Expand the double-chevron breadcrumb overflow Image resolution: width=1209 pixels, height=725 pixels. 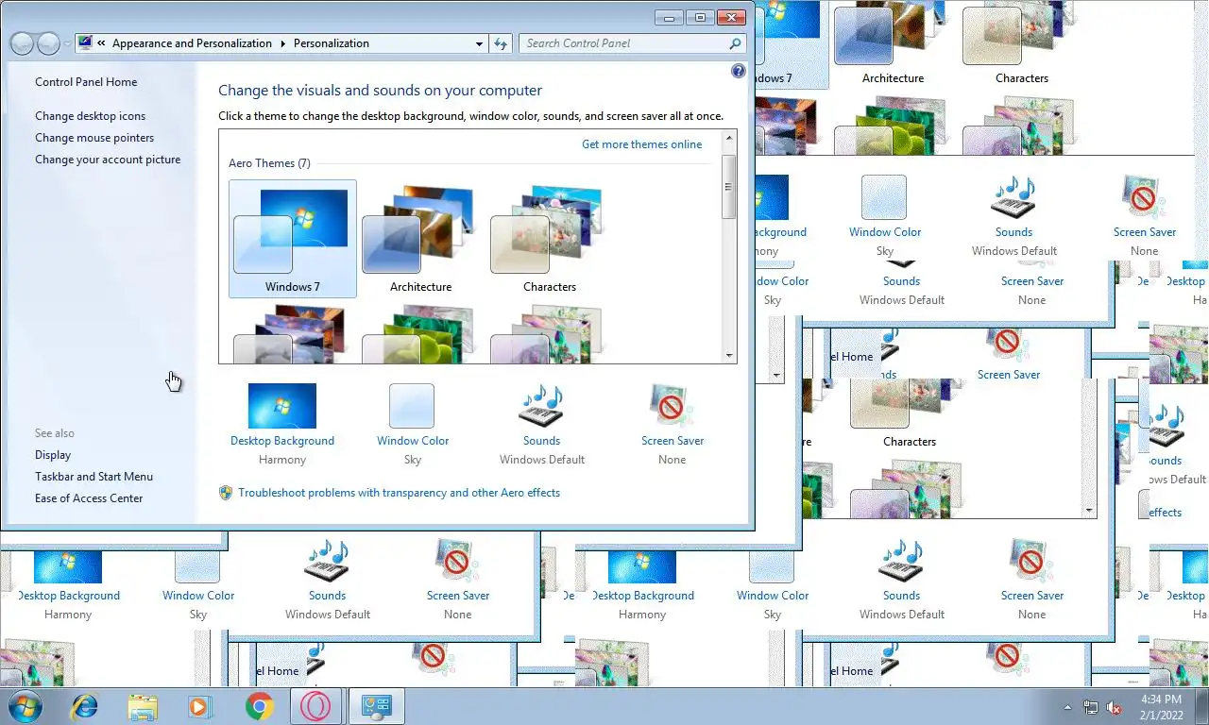101,43
